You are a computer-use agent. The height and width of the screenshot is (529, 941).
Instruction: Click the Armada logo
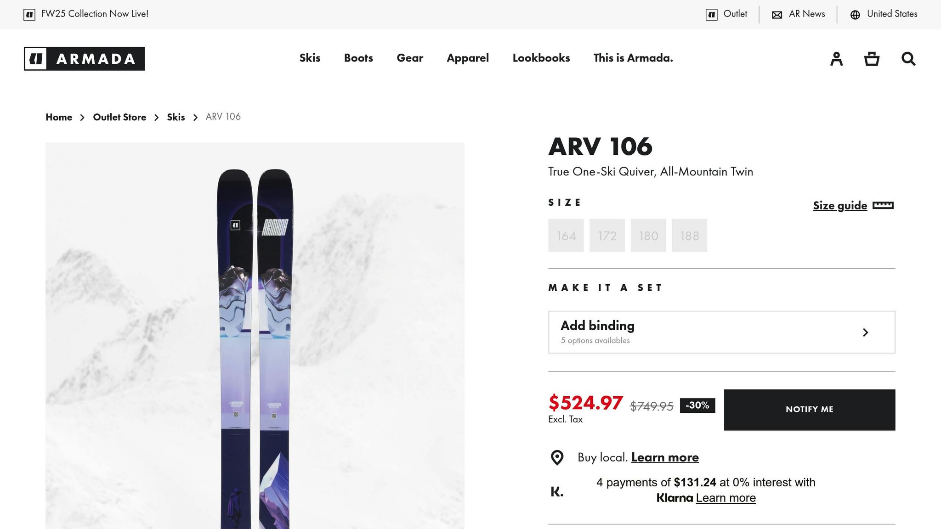pyautogui.click(x=84, y=59)
